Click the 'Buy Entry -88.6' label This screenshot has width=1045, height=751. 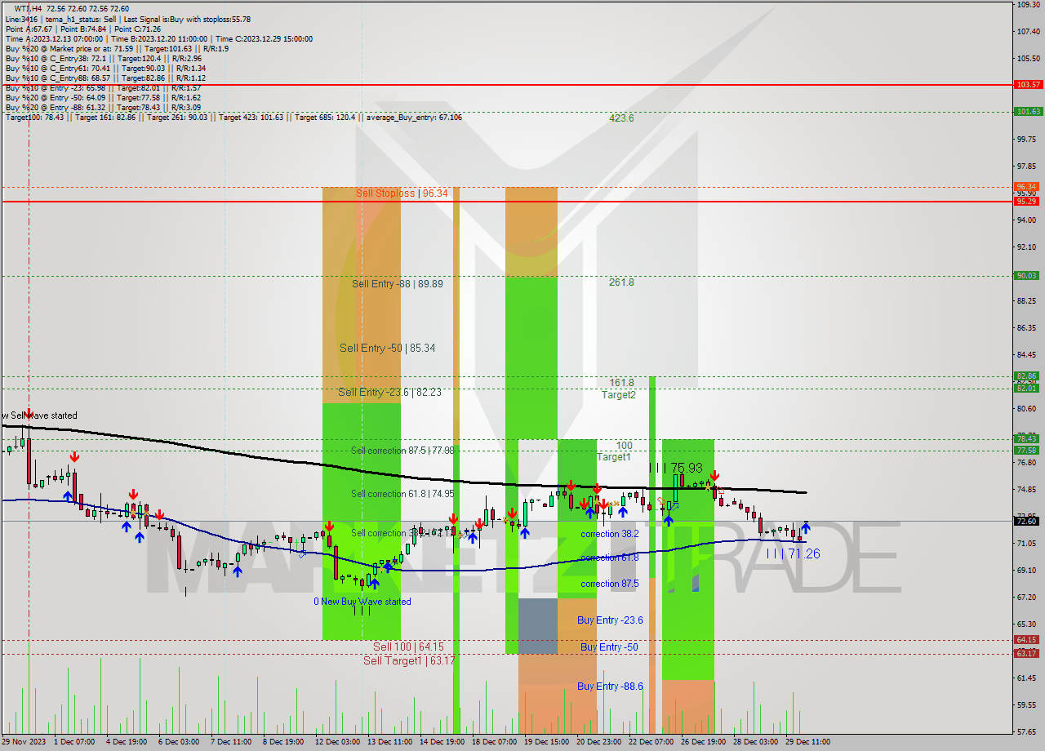tap(610, 687)
